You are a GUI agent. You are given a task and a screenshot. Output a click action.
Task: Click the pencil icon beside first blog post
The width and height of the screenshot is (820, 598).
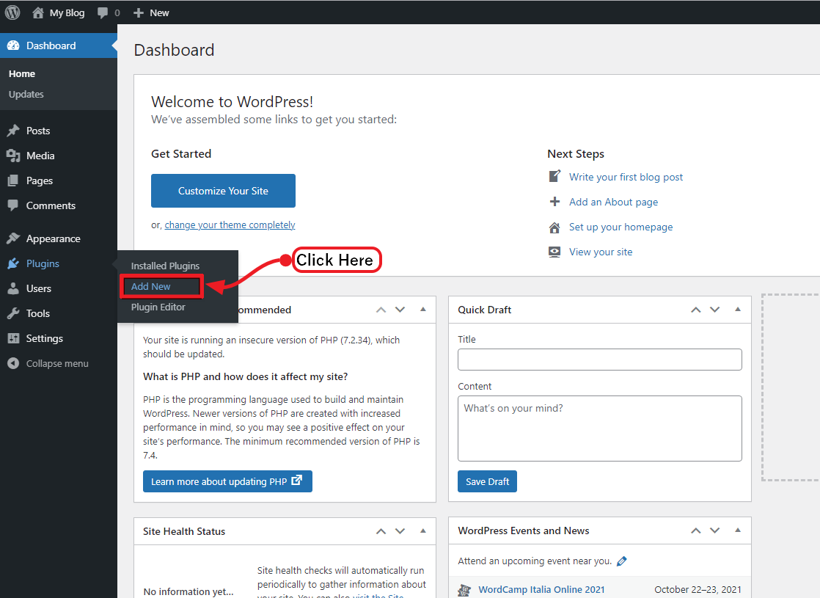[x=555, y=176]
